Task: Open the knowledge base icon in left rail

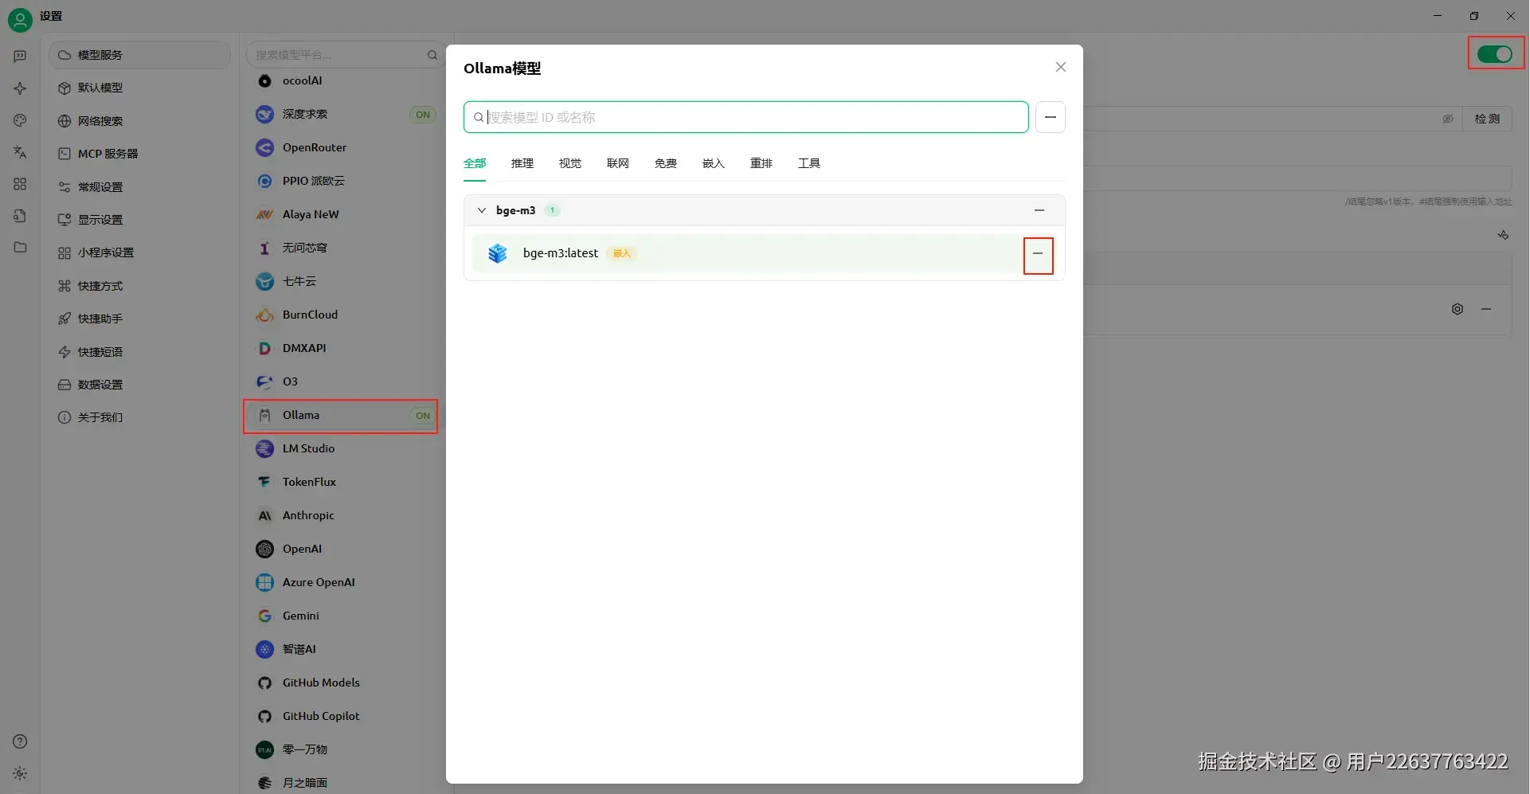Action: coord(20,216)
